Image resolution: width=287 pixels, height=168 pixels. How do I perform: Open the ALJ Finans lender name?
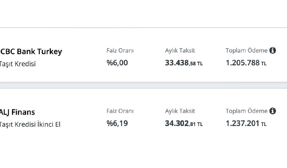[x=17, y=112]
